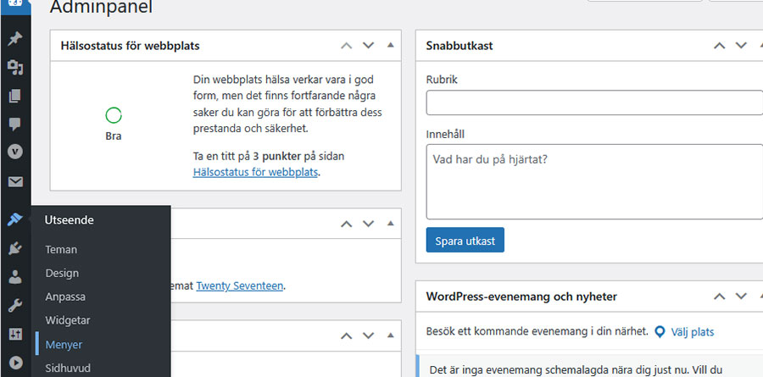The image size is (763, 377).
Task: Click the Välj plats location link
Action: pyautogui.click(x=692, y=332)
